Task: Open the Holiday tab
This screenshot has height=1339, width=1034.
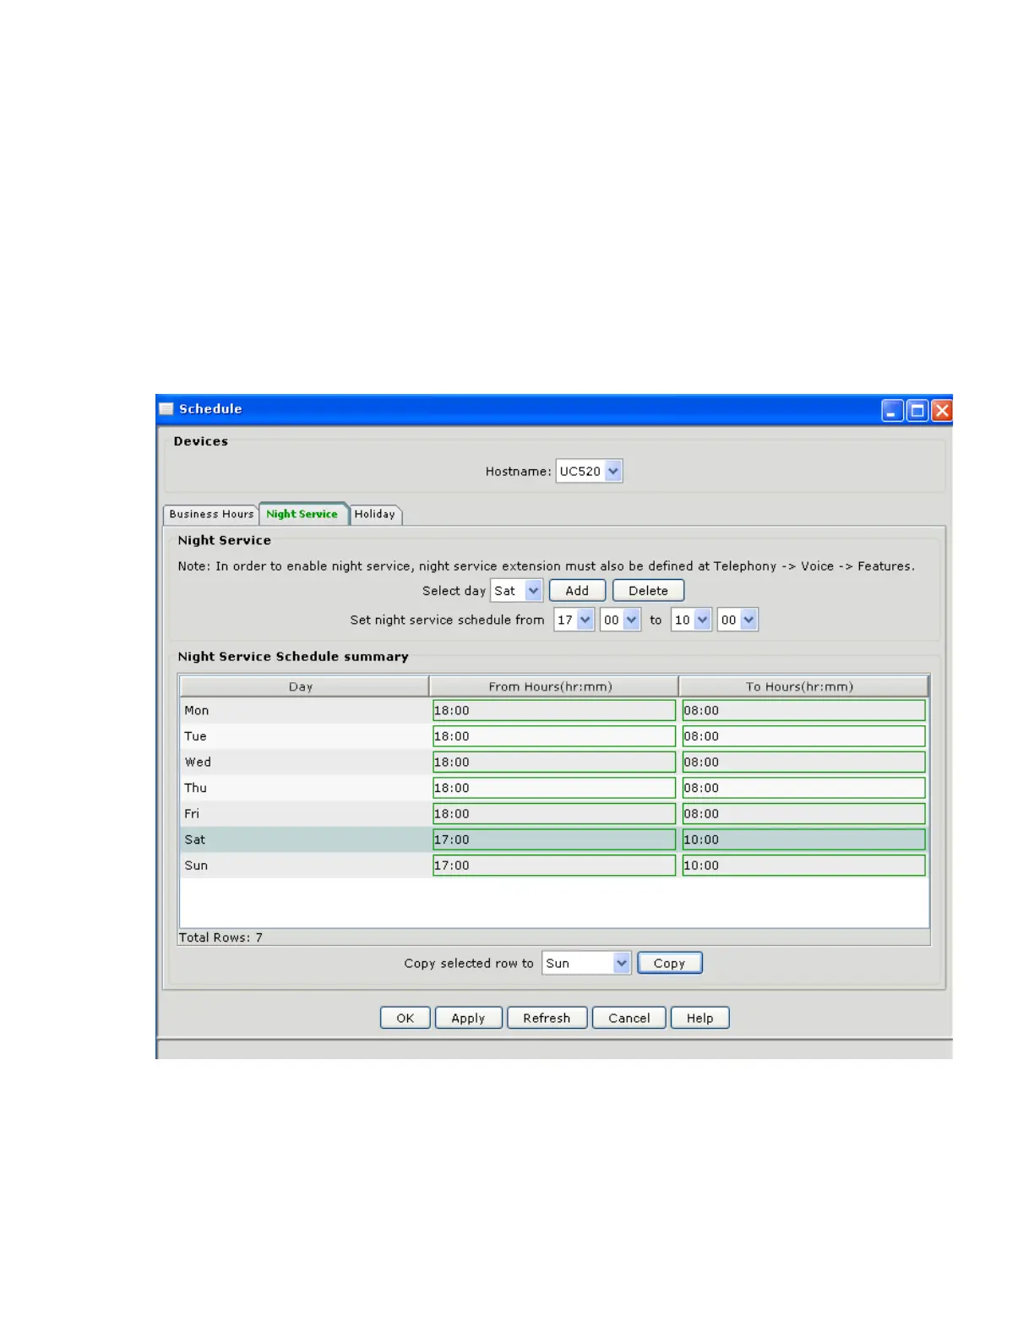Action: tap(375, 514)
